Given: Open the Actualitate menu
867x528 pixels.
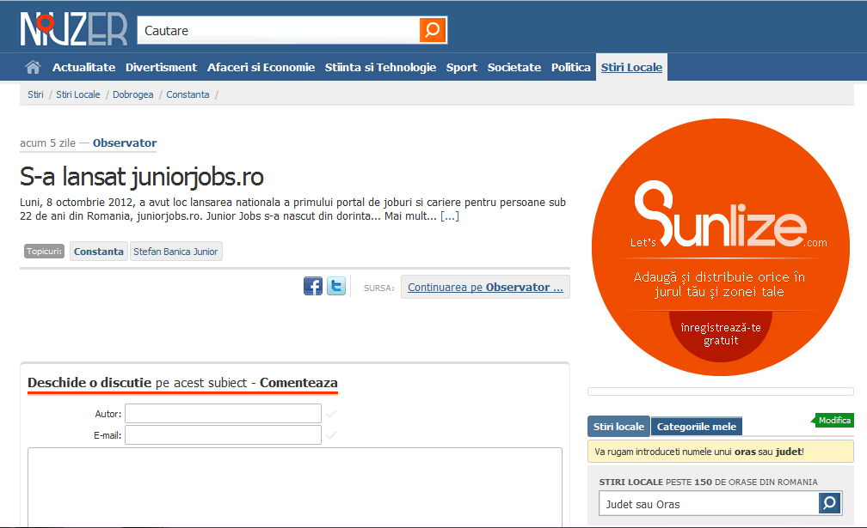Looking at the screenshot, I should click(x=84, y=67).
